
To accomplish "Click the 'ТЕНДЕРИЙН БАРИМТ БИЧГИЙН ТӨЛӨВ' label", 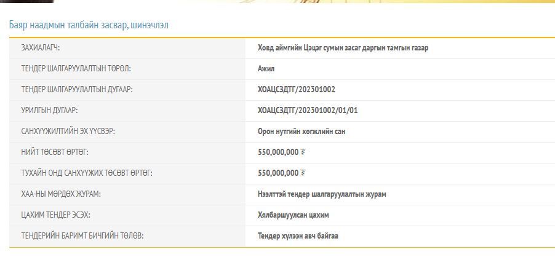I will point(82,236).
